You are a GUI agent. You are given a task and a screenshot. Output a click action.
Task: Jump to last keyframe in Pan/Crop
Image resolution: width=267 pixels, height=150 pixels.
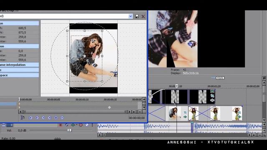(x=50, y=117)
